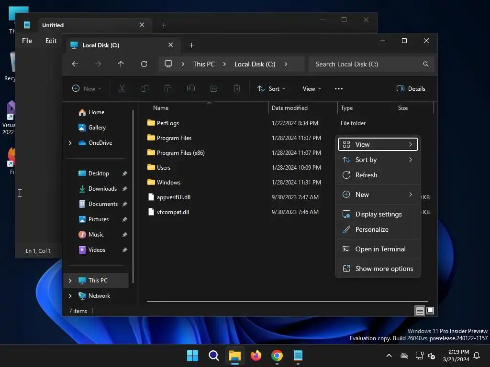Image resolution: width=490 pixels, height=367 pixels.
Task: Click pin icon next to Videos
Action: coord(125,250)
